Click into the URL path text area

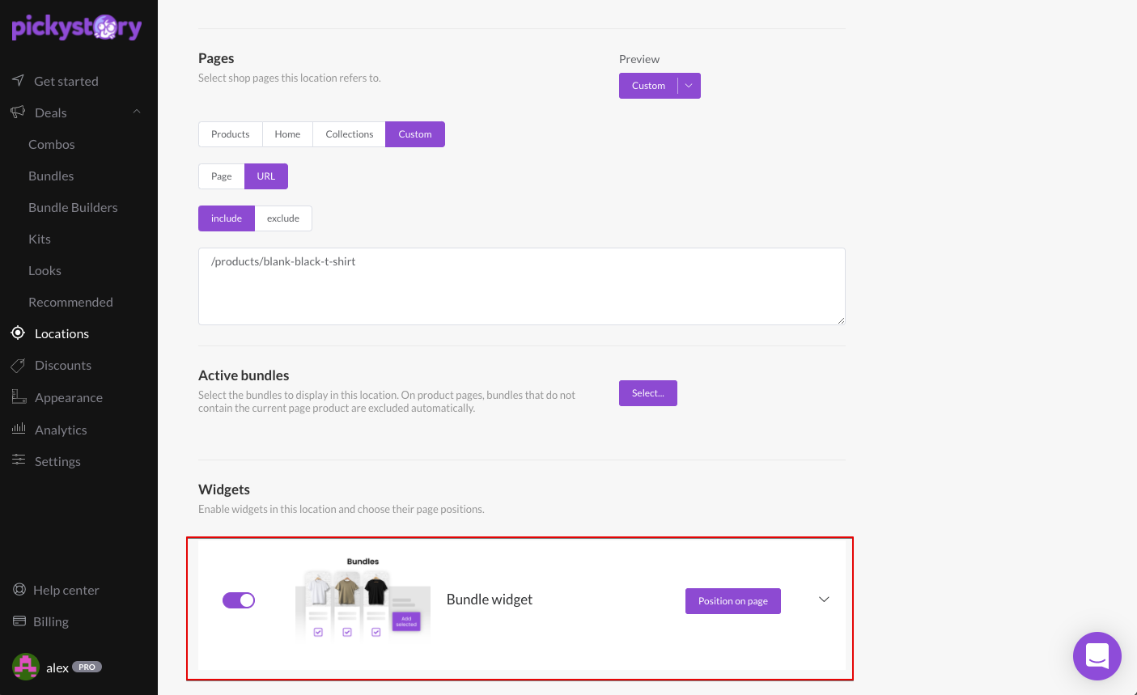pos(522,286)
